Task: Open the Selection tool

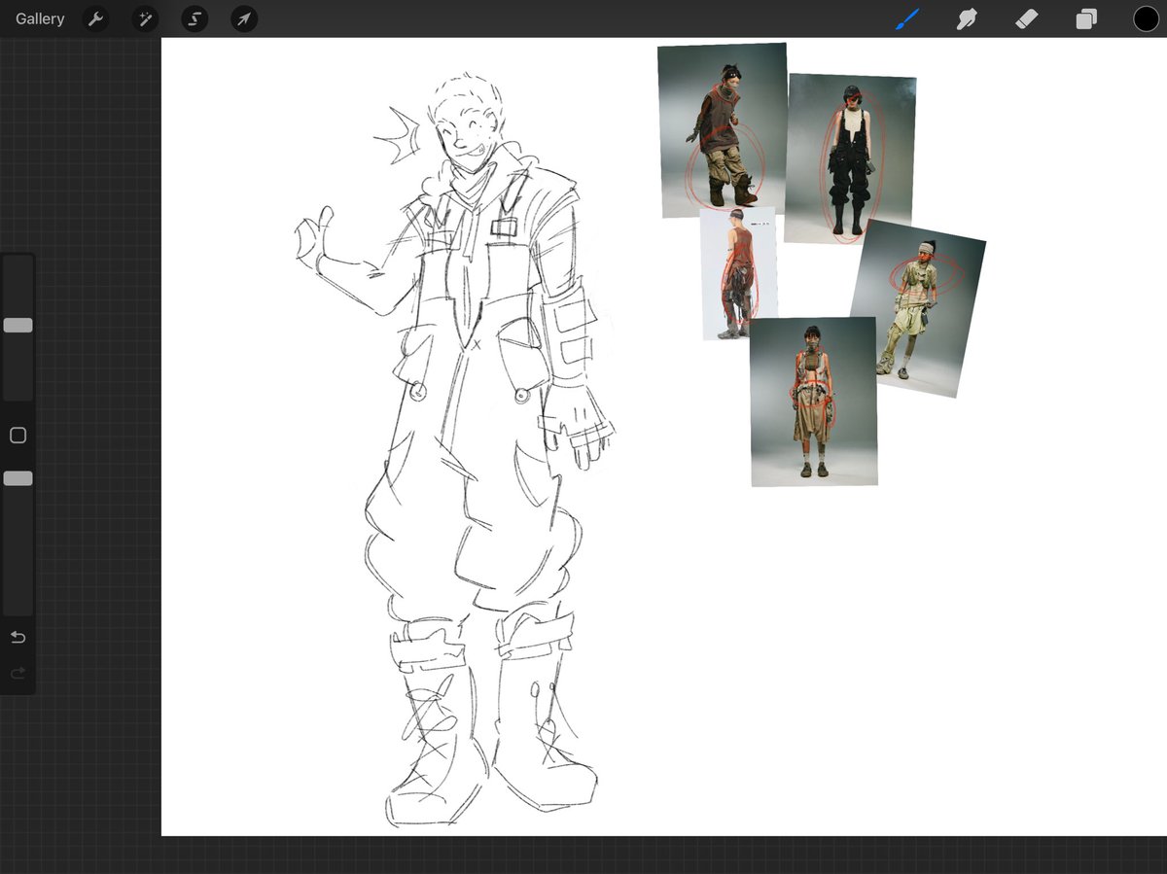Action: (x=194, y=18)
